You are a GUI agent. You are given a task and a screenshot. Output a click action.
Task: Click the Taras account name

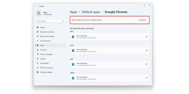pos(45,13)
